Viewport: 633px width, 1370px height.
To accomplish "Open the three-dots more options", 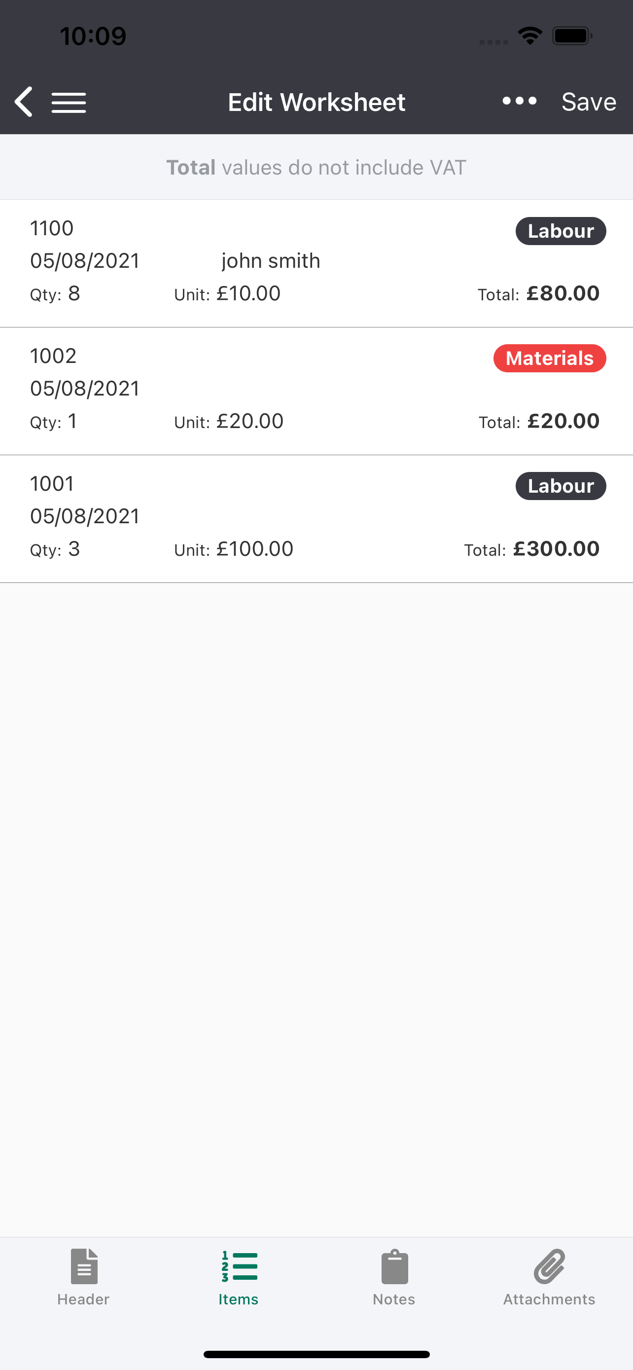I will coord(519,101).
